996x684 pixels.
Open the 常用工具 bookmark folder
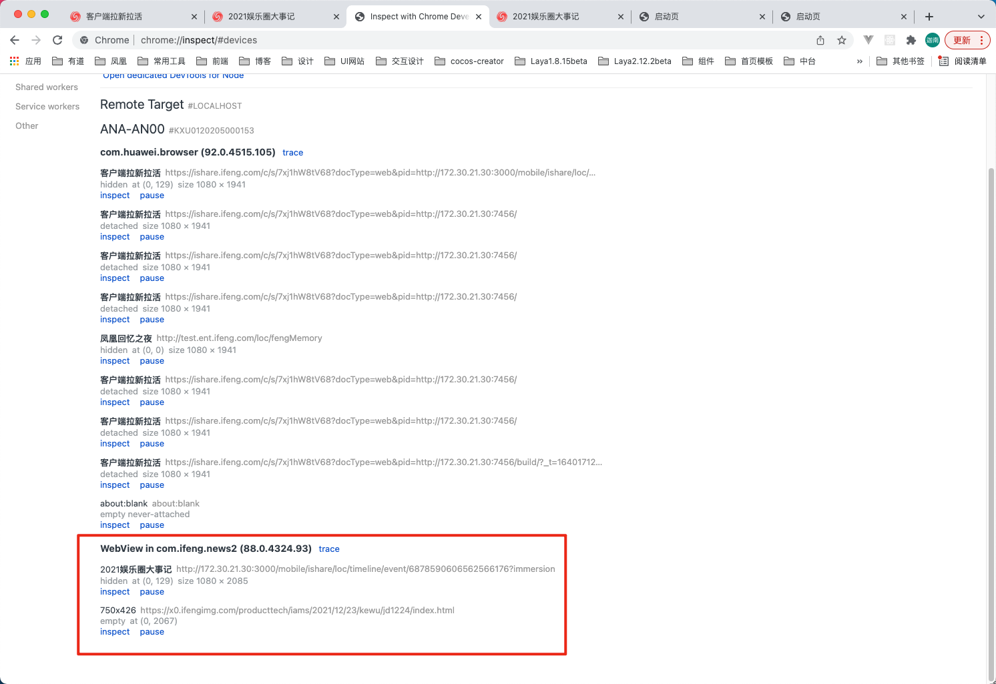pyautogui.click(x=162, y=61)
